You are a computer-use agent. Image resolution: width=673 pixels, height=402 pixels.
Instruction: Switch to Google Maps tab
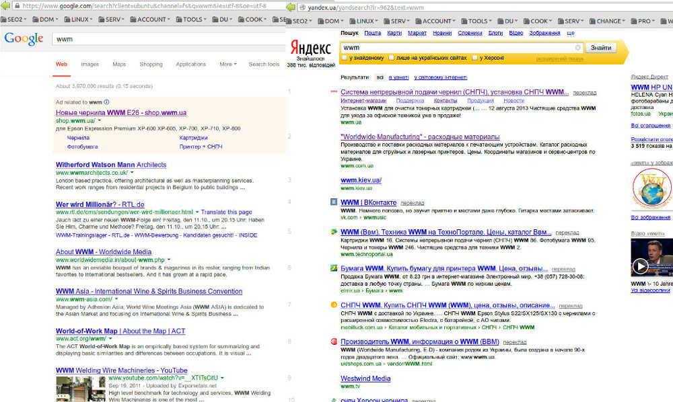pos(119,65)
